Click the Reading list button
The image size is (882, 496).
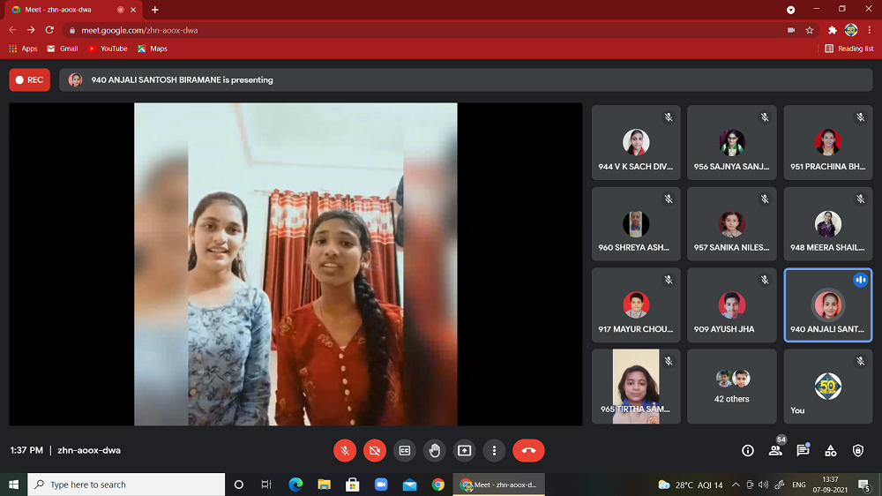848,49
